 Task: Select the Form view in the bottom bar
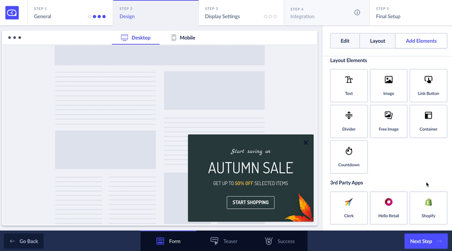[x=169, y=241]
